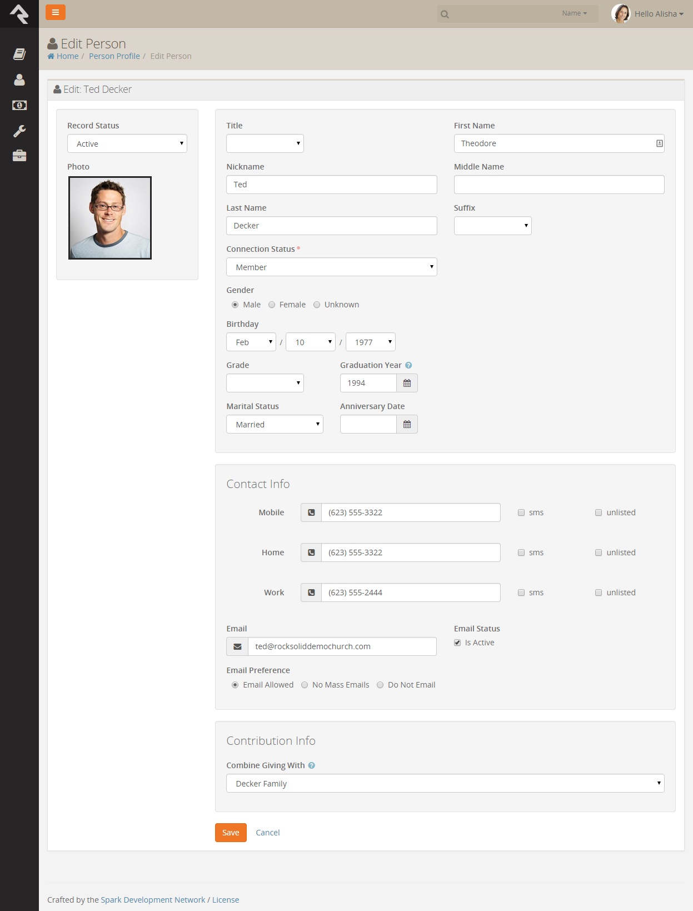Enable sms for the Mobile number
This screenshot has height=911, width=693.
coord(521,512)
